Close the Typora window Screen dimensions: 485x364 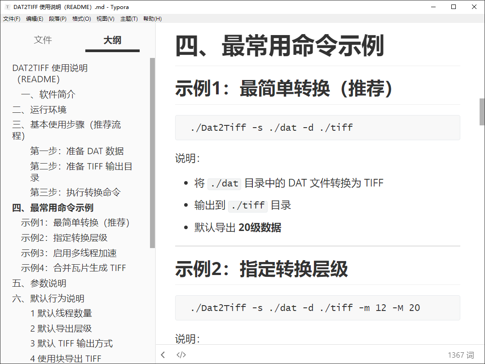click(x=474, y=7)
